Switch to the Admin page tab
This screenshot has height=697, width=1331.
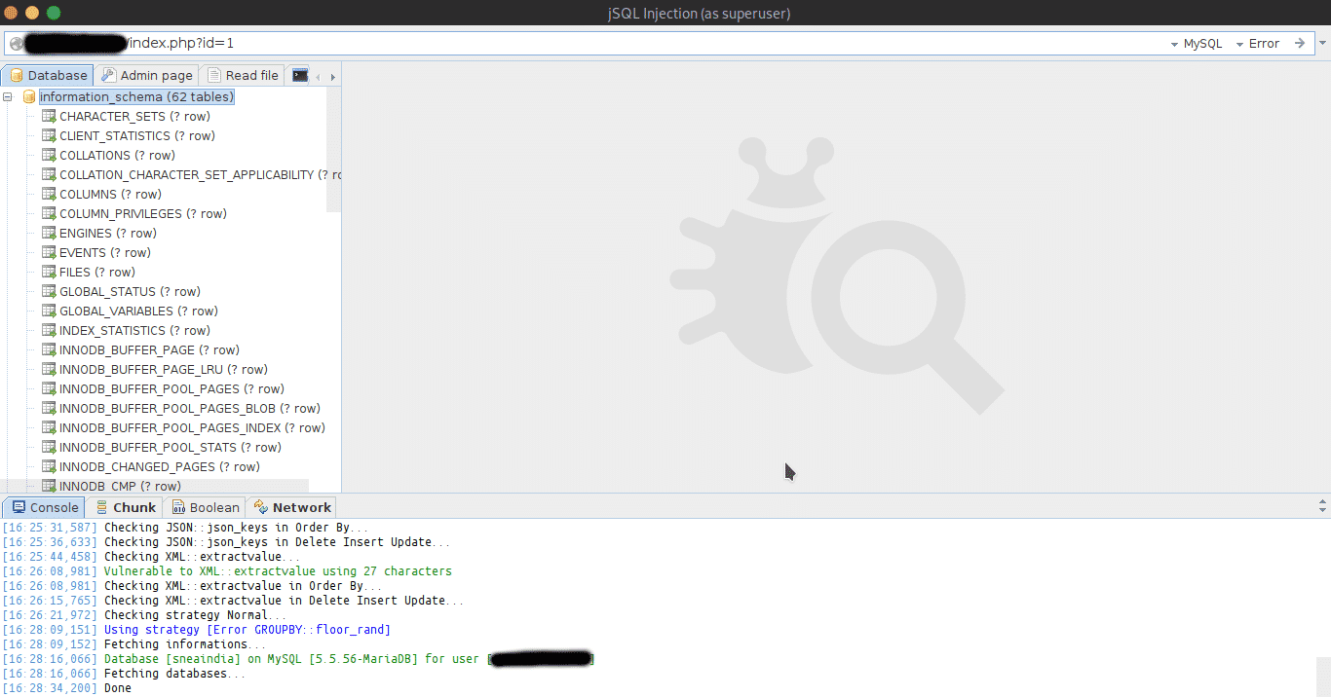147,75
